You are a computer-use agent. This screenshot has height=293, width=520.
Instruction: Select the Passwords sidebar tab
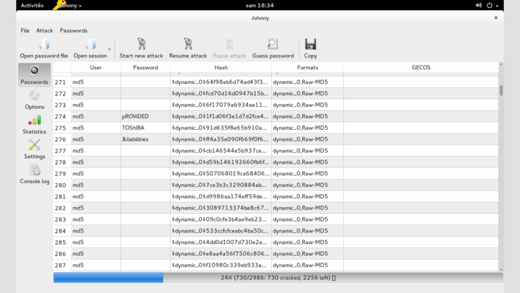click(x=35, y=75)
